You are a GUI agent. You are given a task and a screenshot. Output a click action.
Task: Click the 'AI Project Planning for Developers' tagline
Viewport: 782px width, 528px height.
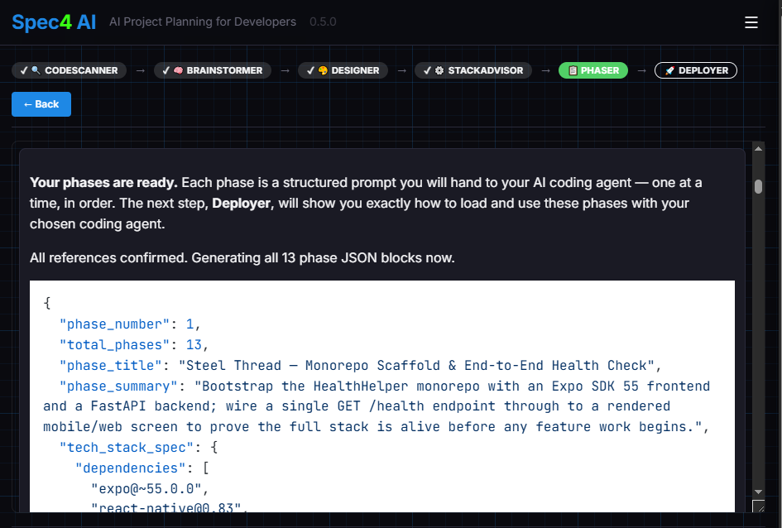coord(203,22)
